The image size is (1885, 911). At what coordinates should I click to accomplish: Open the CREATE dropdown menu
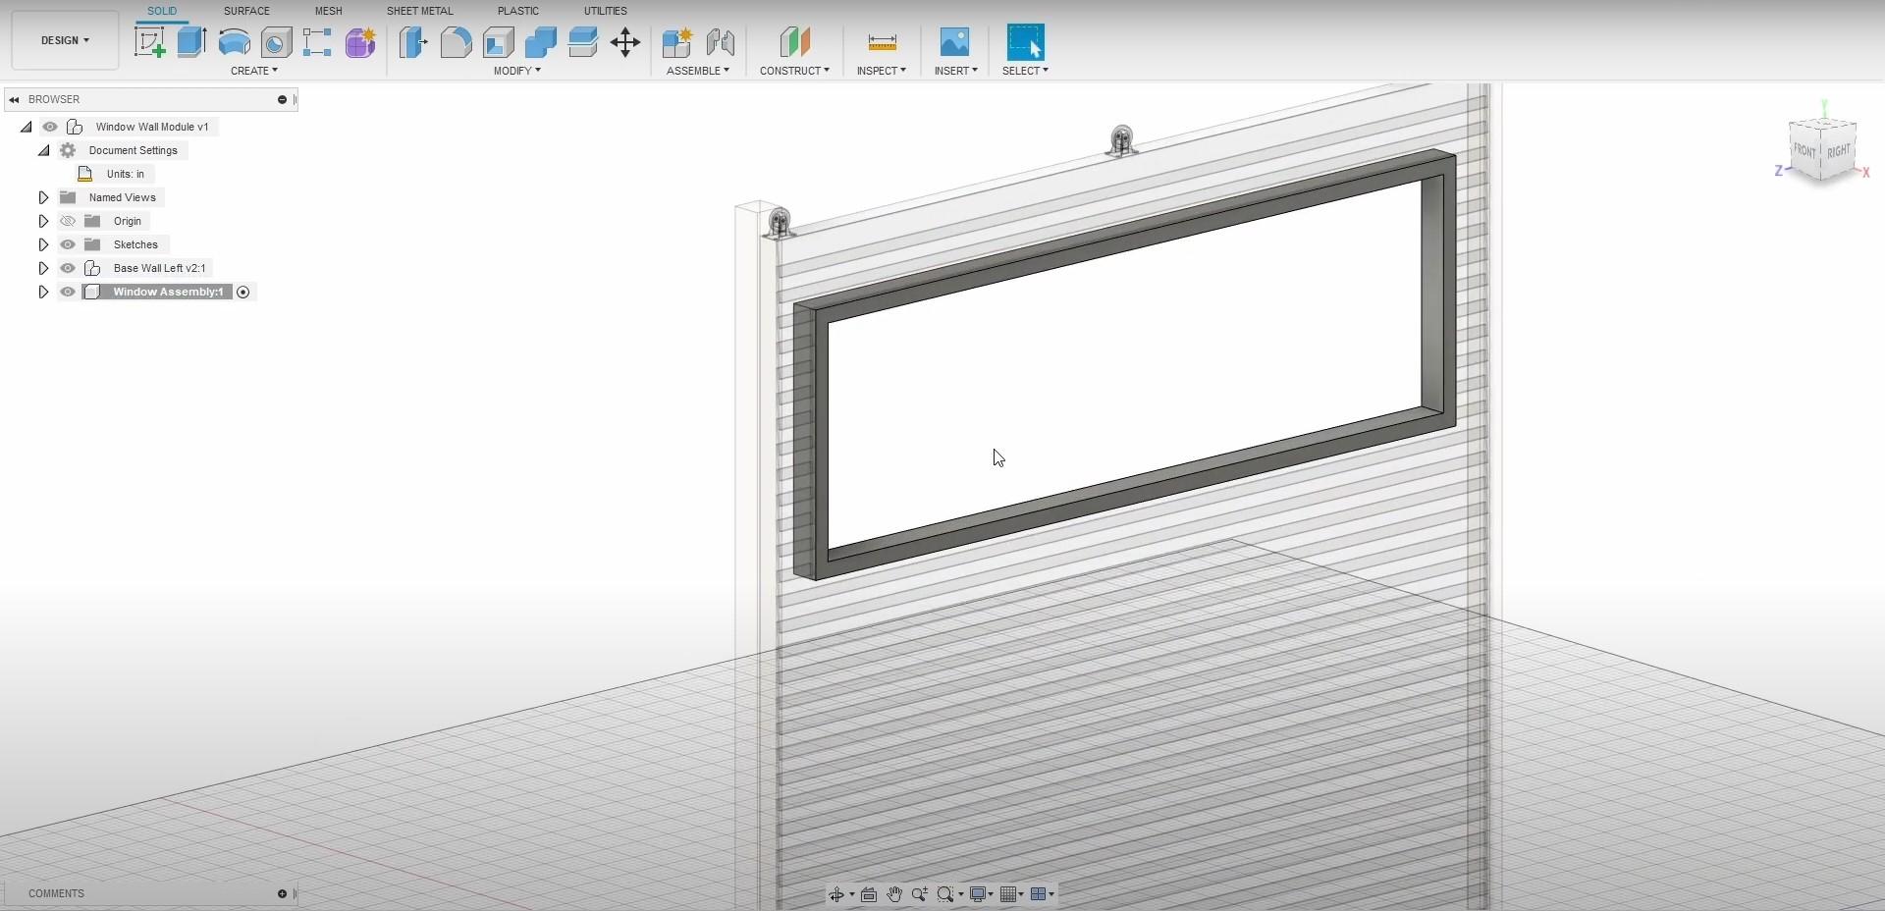[x=254, y=71]
